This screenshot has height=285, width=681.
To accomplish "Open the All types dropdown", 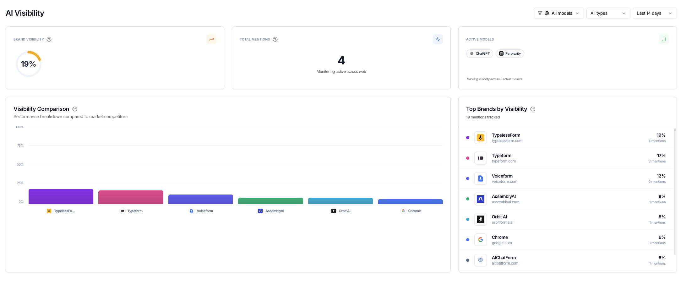I will click(608, 13).
